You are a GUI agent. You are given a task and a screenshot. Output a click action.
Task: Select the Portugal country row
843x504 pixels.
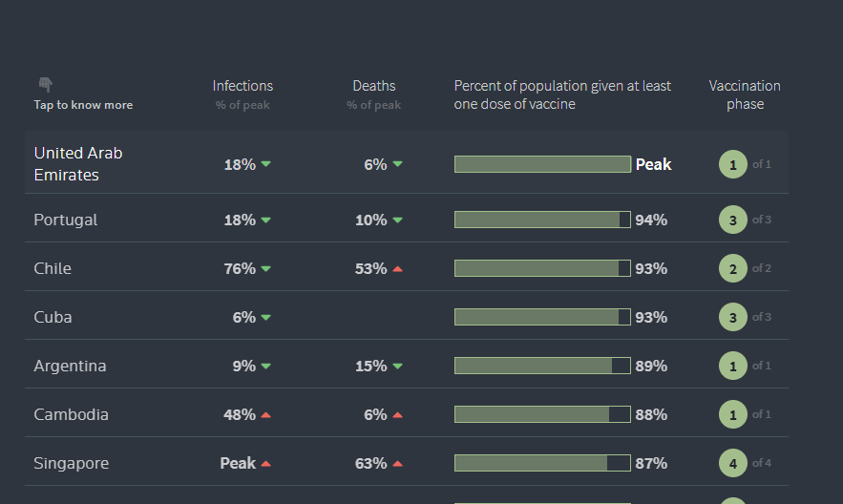tap(66, 220)
